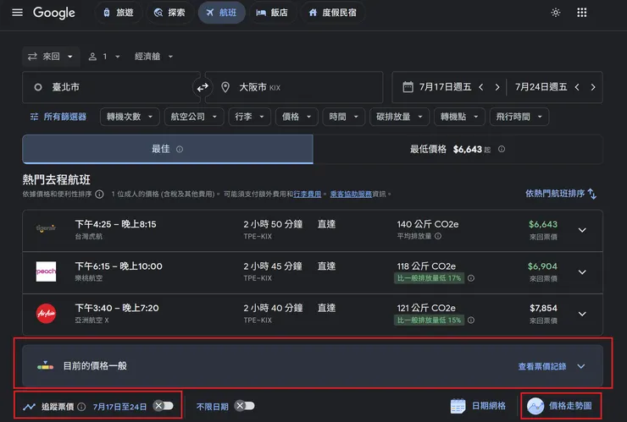Viewport: 627px width, 422px height.
Task: Select the 航班 flights tab
Action: pyautogui.click(x=221, y=13)
